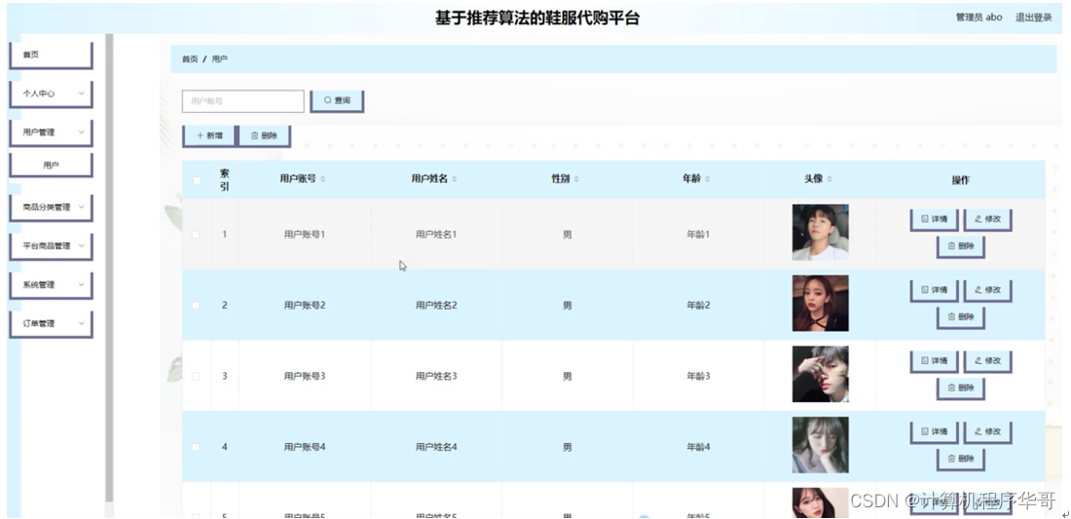Click the 用户 breadcrumb item
Viewport: 1071px width, 519px height.
pyautogui.click(x=219, y=59)
